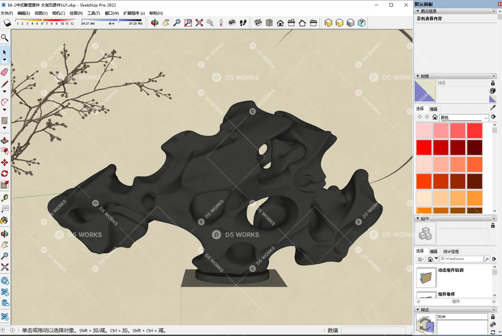Screen dimensions: 502x336
Task: Open the 工具(T) menu
Action: coord(94,13)
